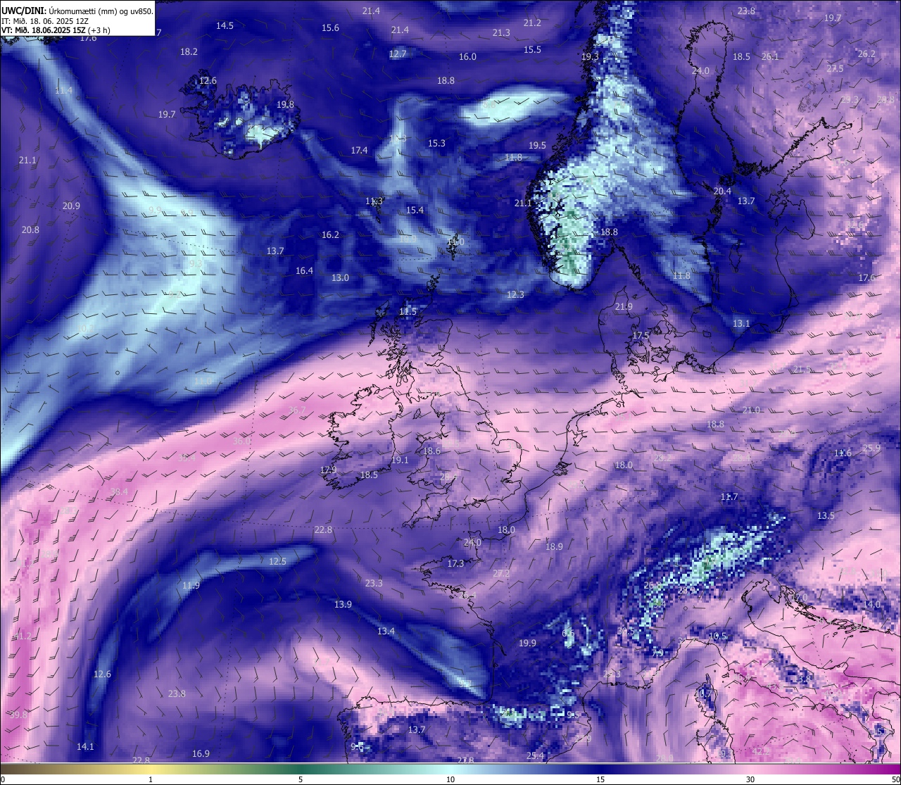Select the 16.2 value in the North Atlantic
Screen dimensions: 901x785
(x=330, y=235)
